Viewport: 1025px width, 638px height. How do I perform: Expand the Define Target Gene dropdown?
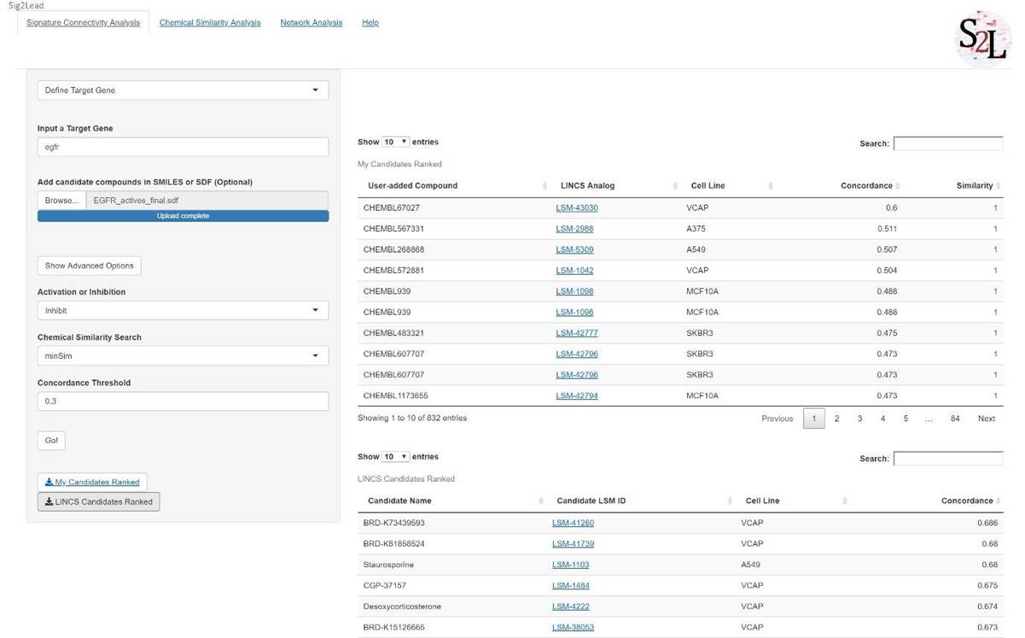pos(183,90)
